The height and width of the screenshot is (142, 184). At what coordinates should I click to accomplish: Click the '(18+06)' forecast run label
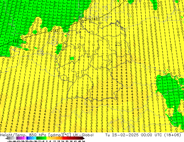[172, 135]
